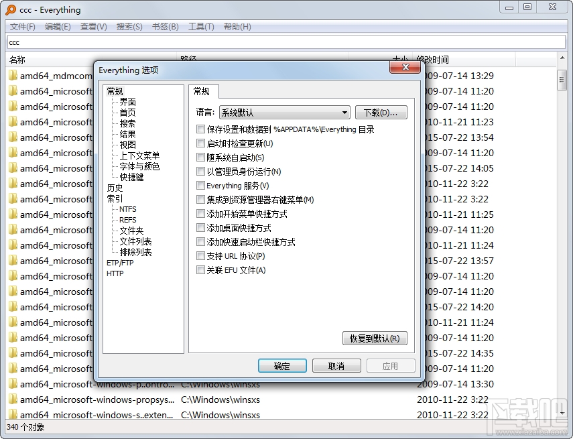This screenshot has height=439, width=573.
Task: Click the 下载(D) button
Action: pos(381,112)
